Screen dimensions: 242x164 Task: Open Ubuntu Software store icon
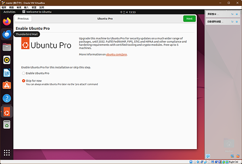coord(7,85)
